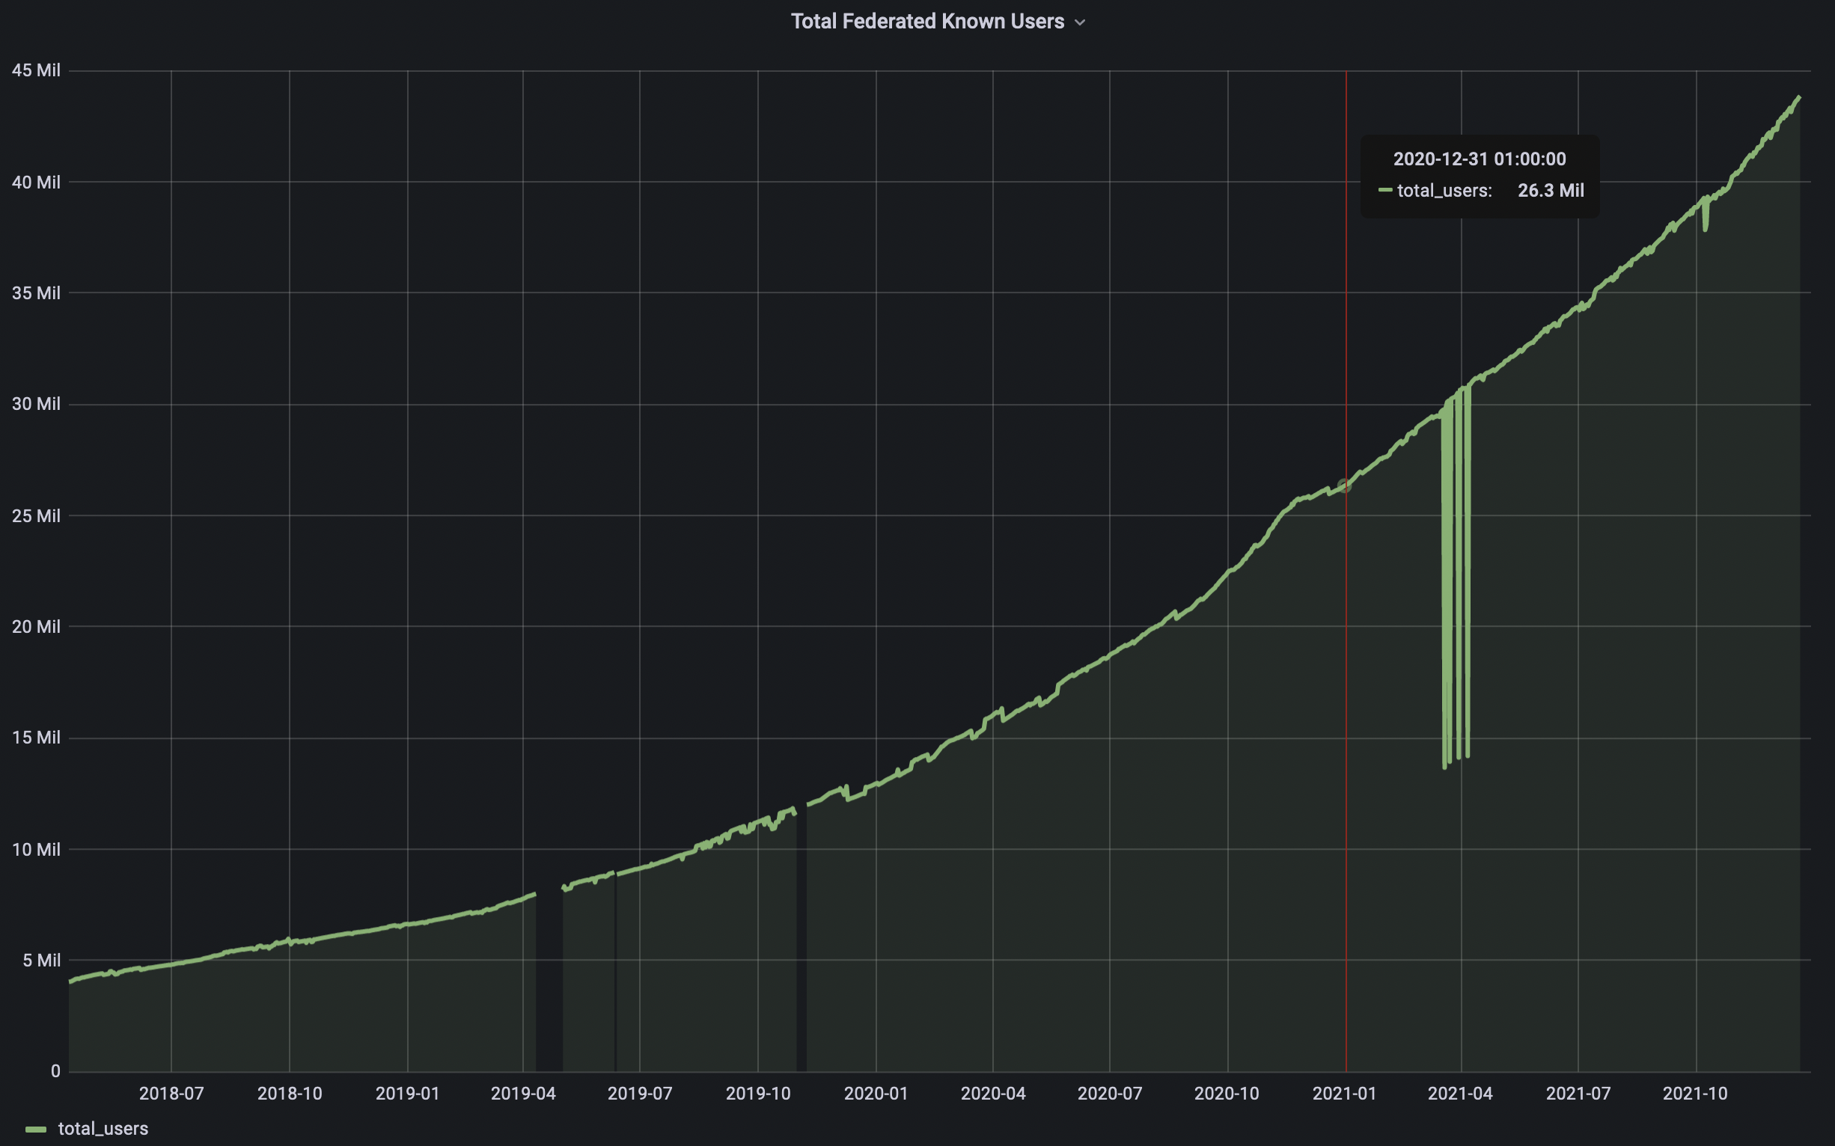The width and height of the screenshot is (1835, 1146).
Task: Click the 2019-01 x-axis label
Action: tap(407, 1094)
